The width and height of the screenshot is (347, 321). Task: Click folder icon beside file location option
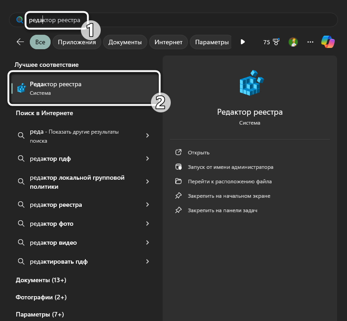178,181
